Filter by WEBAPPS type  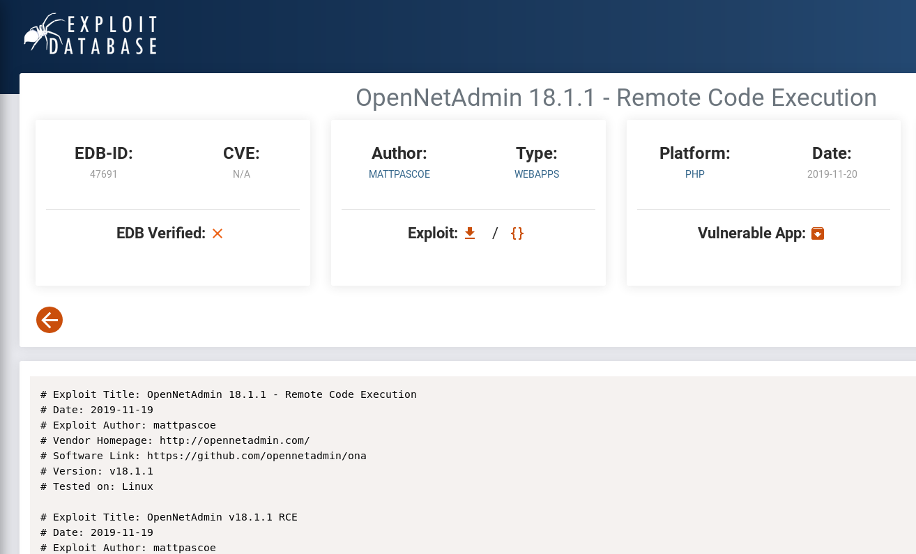point(537,174)
